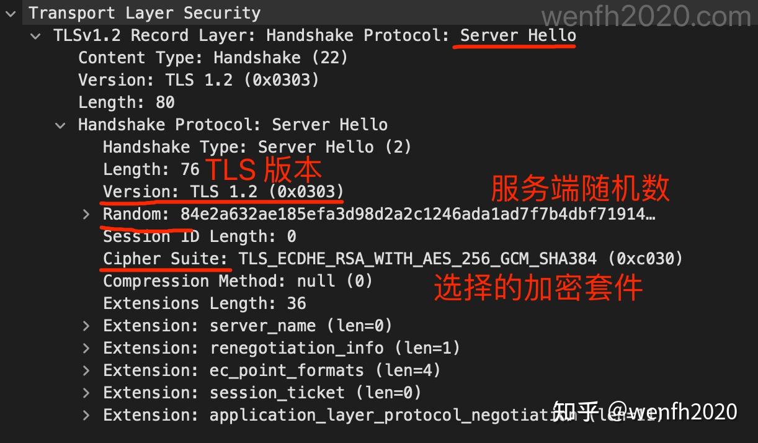Select the Content Type: Handshake field

(x=212, y=57)
